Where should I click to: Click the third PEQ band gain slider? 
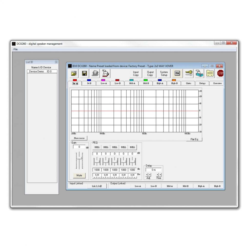pyautogui.click(x=115, y=161)
